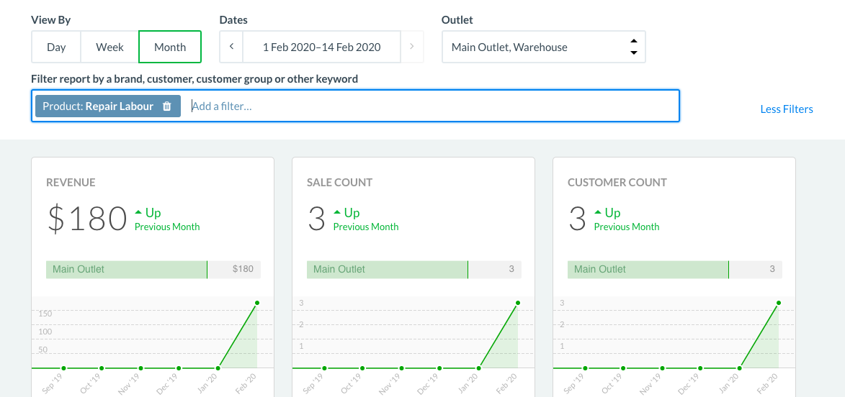This screenshot has width=845, height=397.
Task: Click the CUSTOMER COUNT card heading
Action: click(617, 183)
